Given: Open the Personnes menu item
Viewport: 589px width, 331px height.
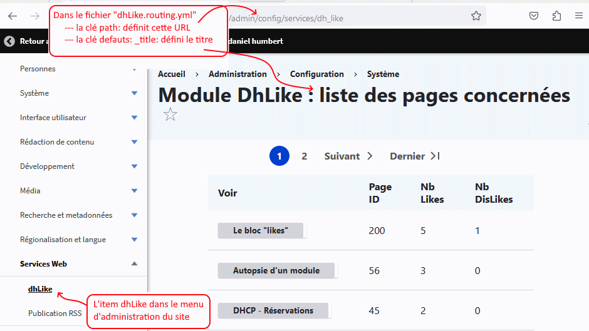Looking at the screenshot, I should point(38,69).
